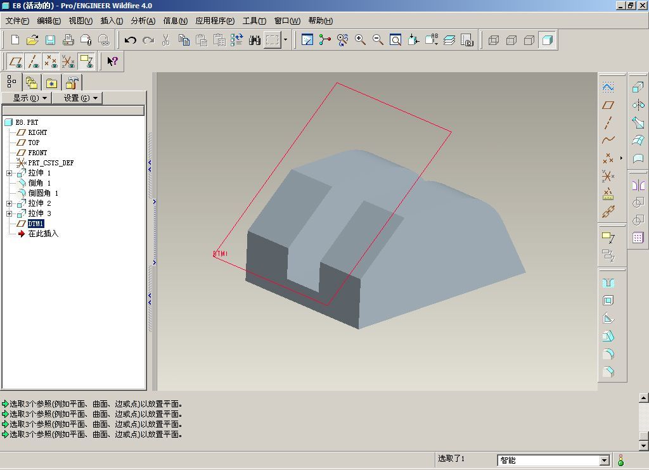649x470 pixels.
Task: Expand the datum point tool flyout arrow
Action: [621, 158]
